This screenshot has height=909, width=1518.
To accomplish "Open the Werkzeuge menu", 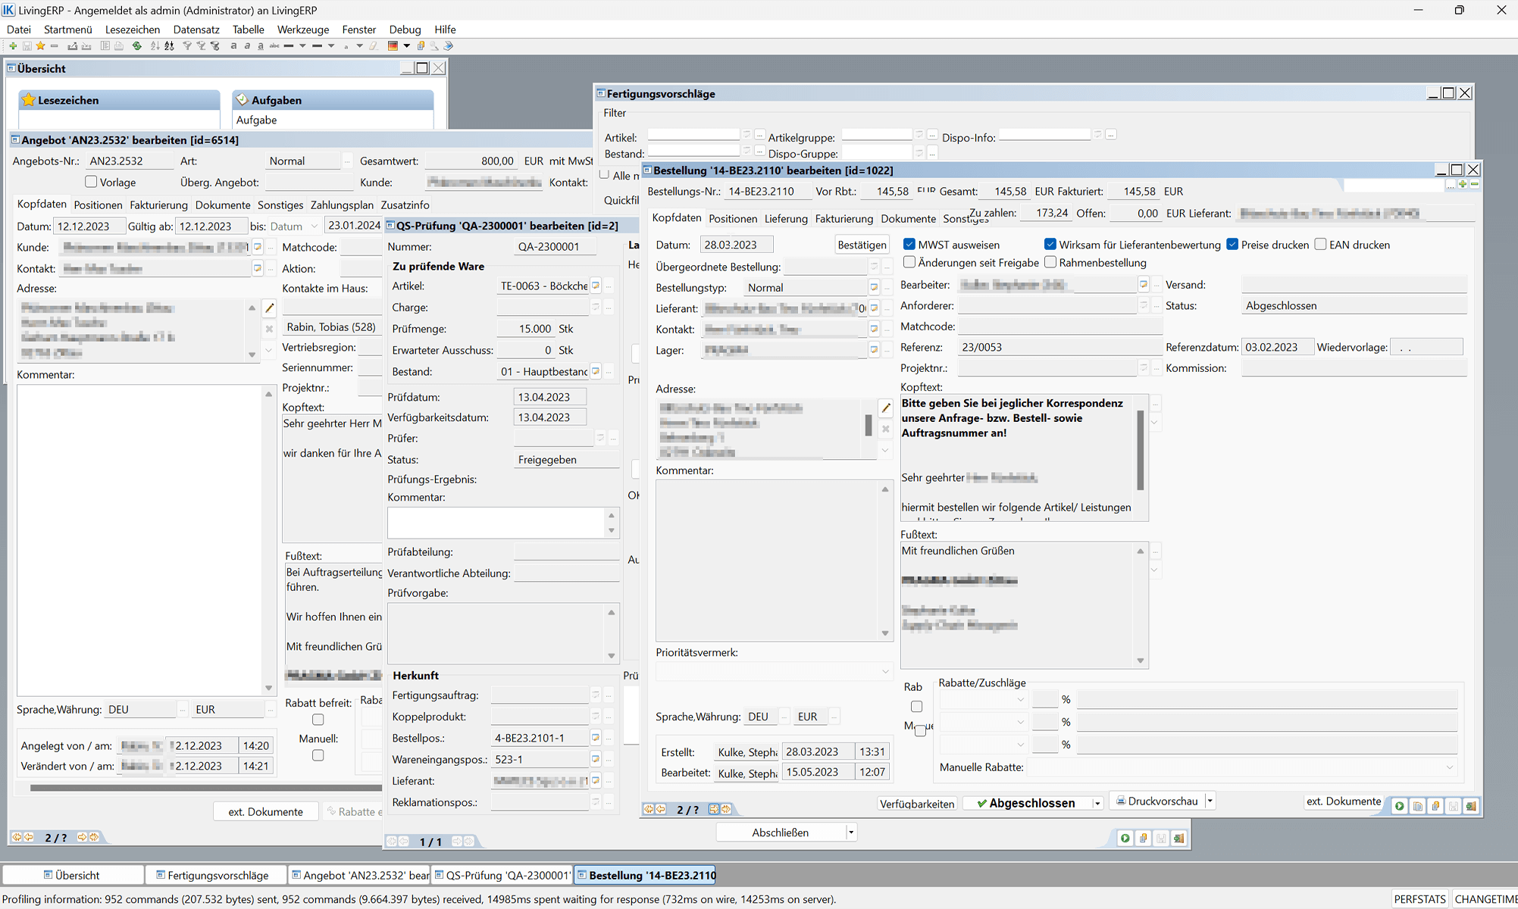I will (303, 30).
